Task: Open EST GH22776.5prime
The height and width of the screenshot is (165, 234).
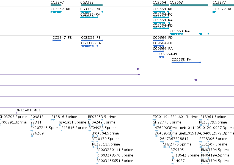Action: coord(177,144)
